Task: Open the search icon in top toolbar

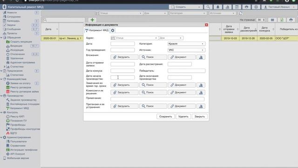Action: click(x=208, y=7)
